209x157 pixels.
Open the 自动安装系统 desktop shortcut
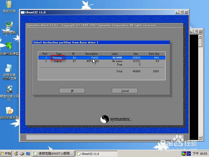click(x=9, y=113)
